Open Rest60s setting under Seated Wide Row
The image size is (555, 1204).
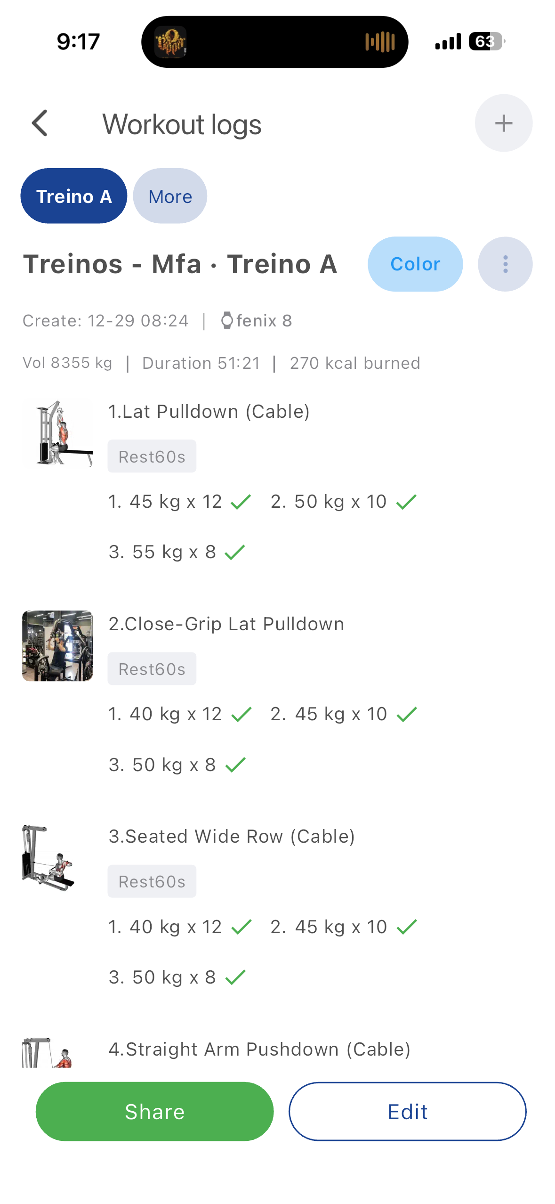(152, 881)
